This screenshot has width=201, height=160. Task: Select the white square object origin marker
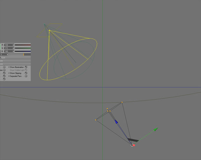[132, 145]
